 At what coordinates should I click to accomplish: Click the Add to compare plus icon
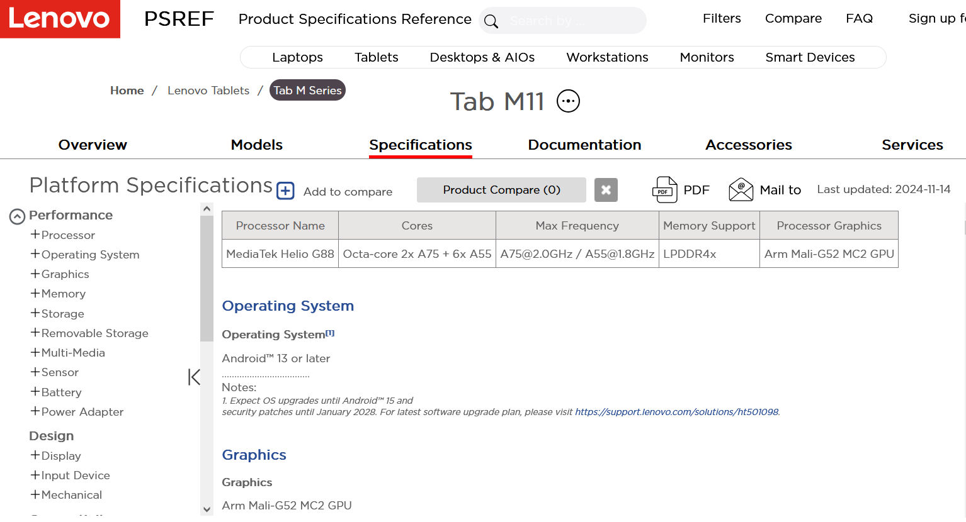(286, 191)
